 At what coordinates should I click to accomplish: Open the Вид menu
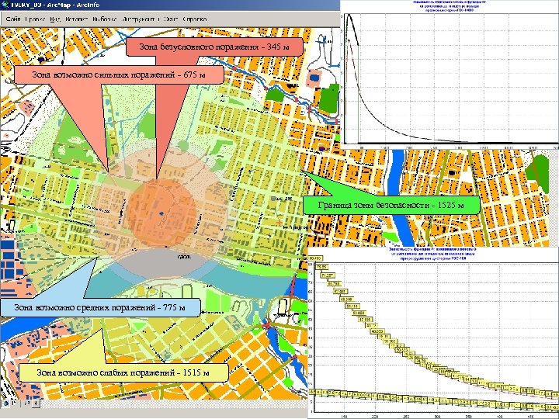(54, 19)
